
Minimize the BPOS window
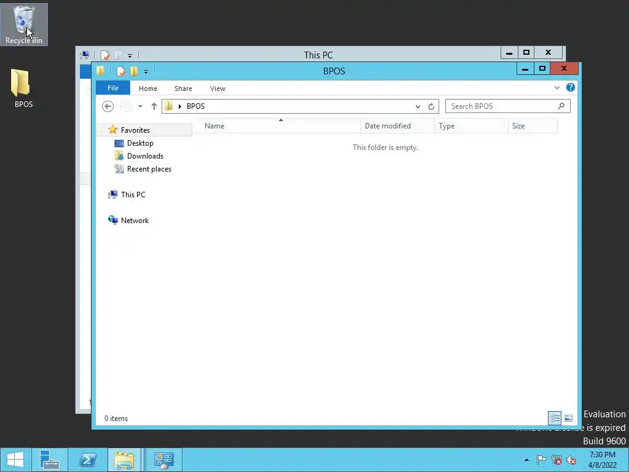(x=525, y=69)
